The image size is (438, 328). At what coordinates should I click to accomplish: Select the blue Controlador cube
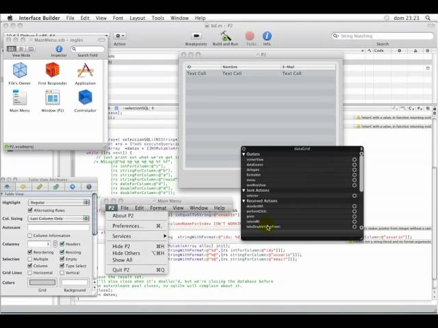tap(85, 97)
